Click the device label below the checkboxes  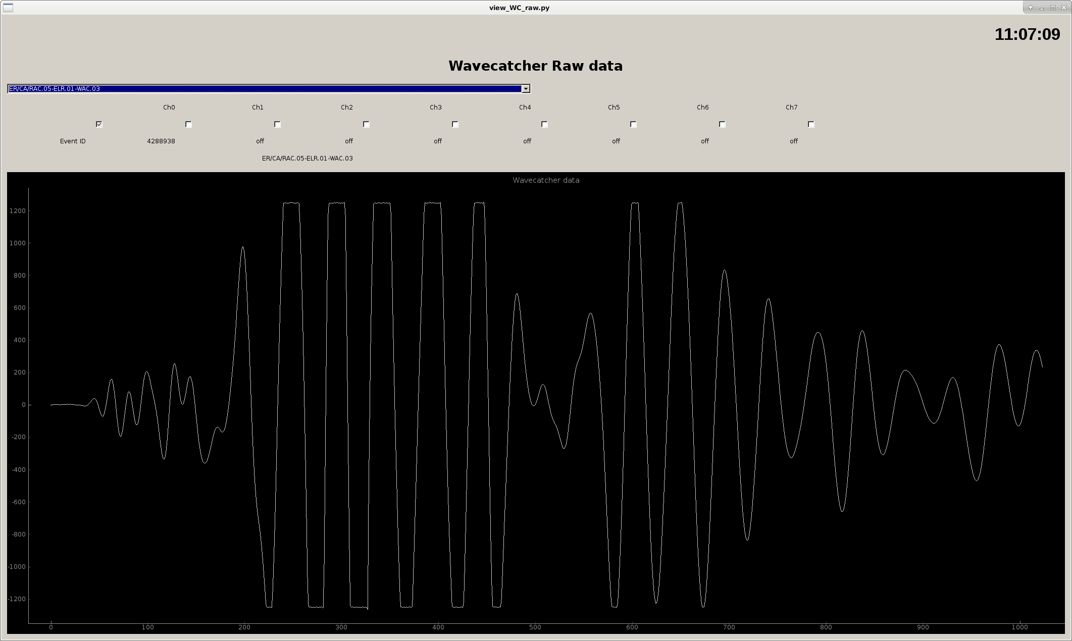[307, 158]
